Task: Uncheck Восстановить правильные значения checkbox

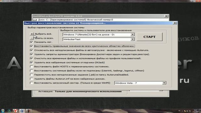Action: [x=31, y=46]
